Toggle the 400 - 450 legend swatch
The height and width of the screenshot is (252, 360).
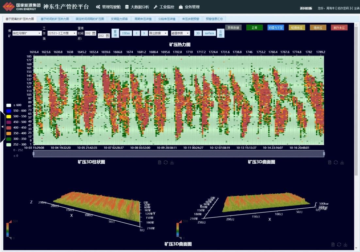coord(9,127)
